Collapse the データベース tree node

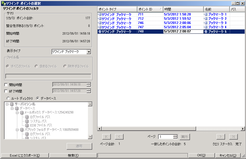12,108
